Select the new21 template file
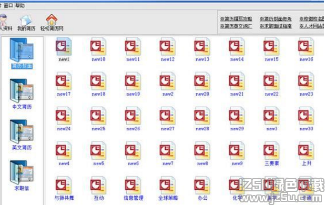This screenshot has height=205, width=325. (x=237, y=84)
